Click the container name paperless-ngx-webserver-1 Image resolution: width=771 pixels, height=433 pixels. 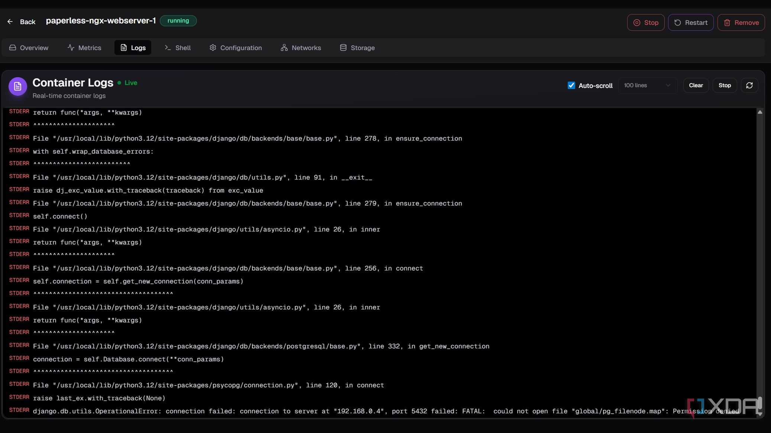pyautogui.click(x=101, y=21)
